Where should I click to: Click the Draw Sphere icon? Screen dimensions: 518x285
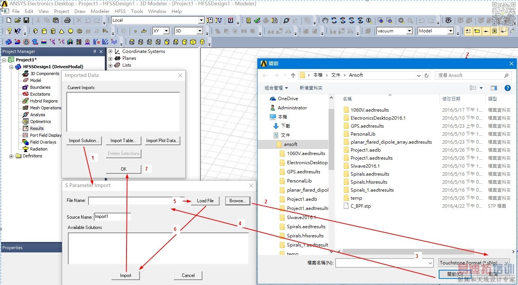[71, 31]
